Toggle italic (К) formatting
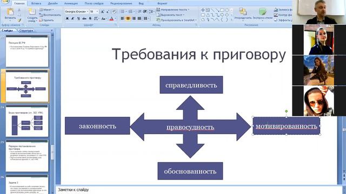Viewport: 346px width, 194px height. click(x=73, y=19)
